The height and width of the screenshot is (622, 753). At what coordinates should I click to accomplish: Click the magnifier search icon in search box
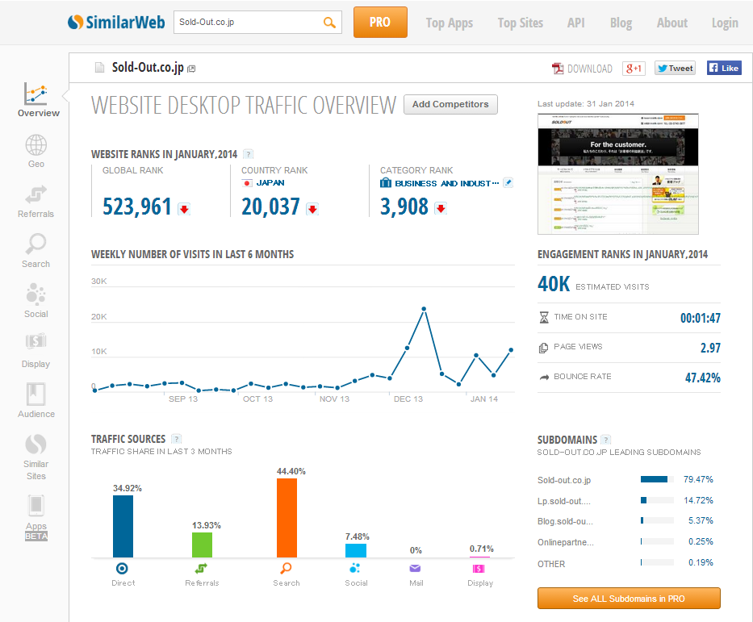click(329, 23)
